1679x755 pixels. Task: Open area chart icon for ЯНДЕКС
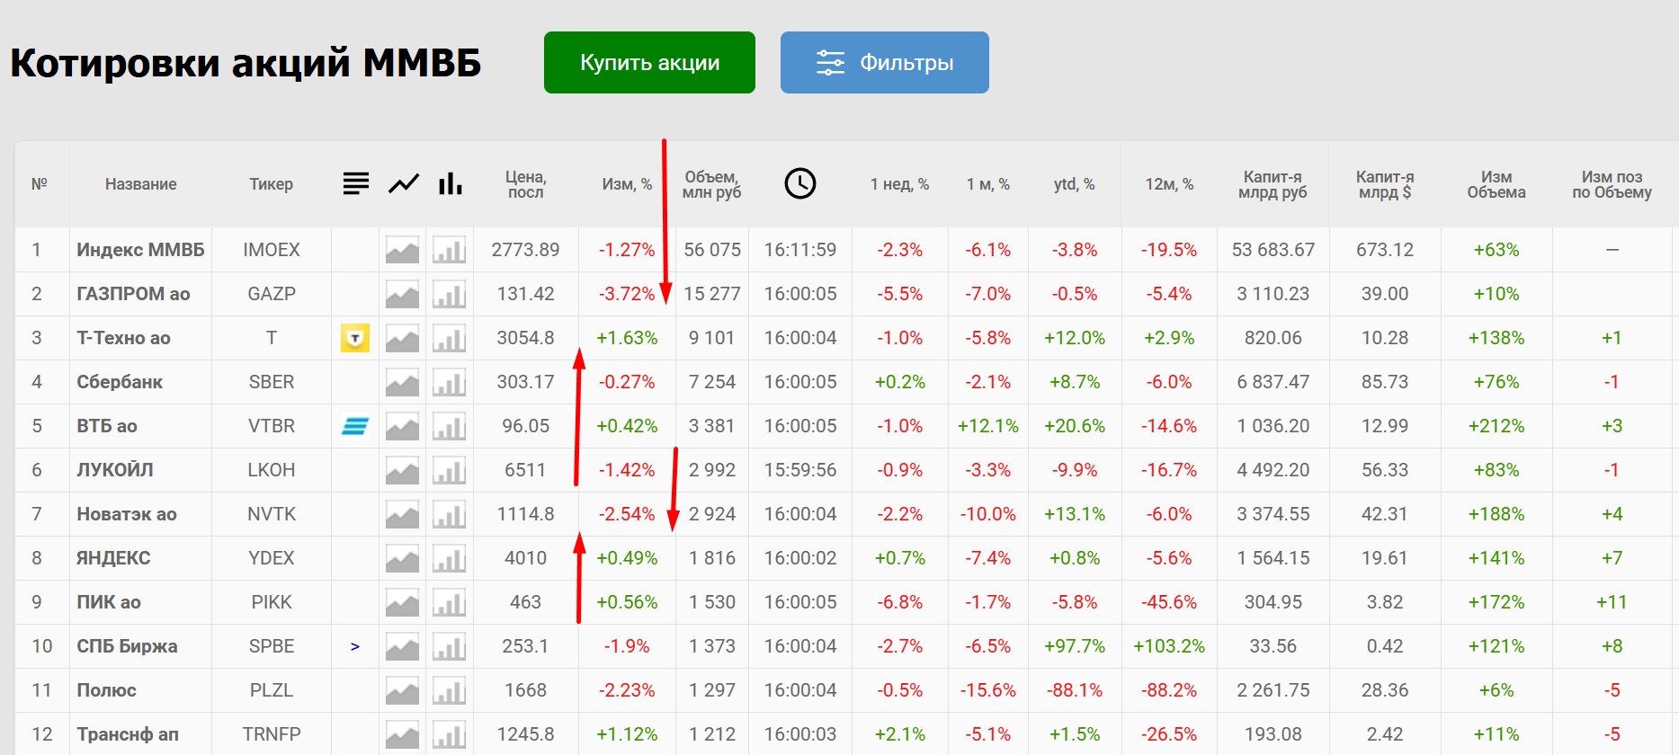(402, 558)
